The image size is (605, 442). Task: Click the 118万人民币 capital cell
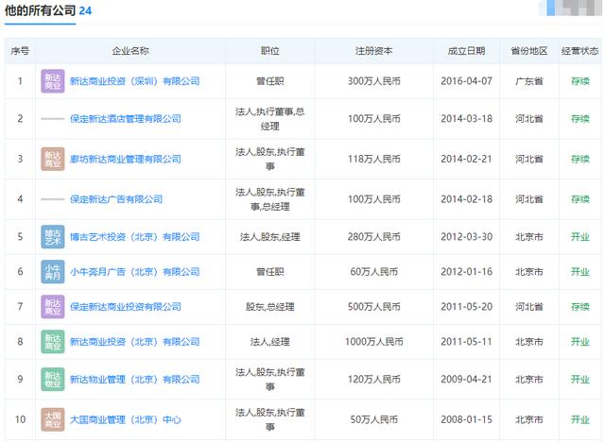374,159
